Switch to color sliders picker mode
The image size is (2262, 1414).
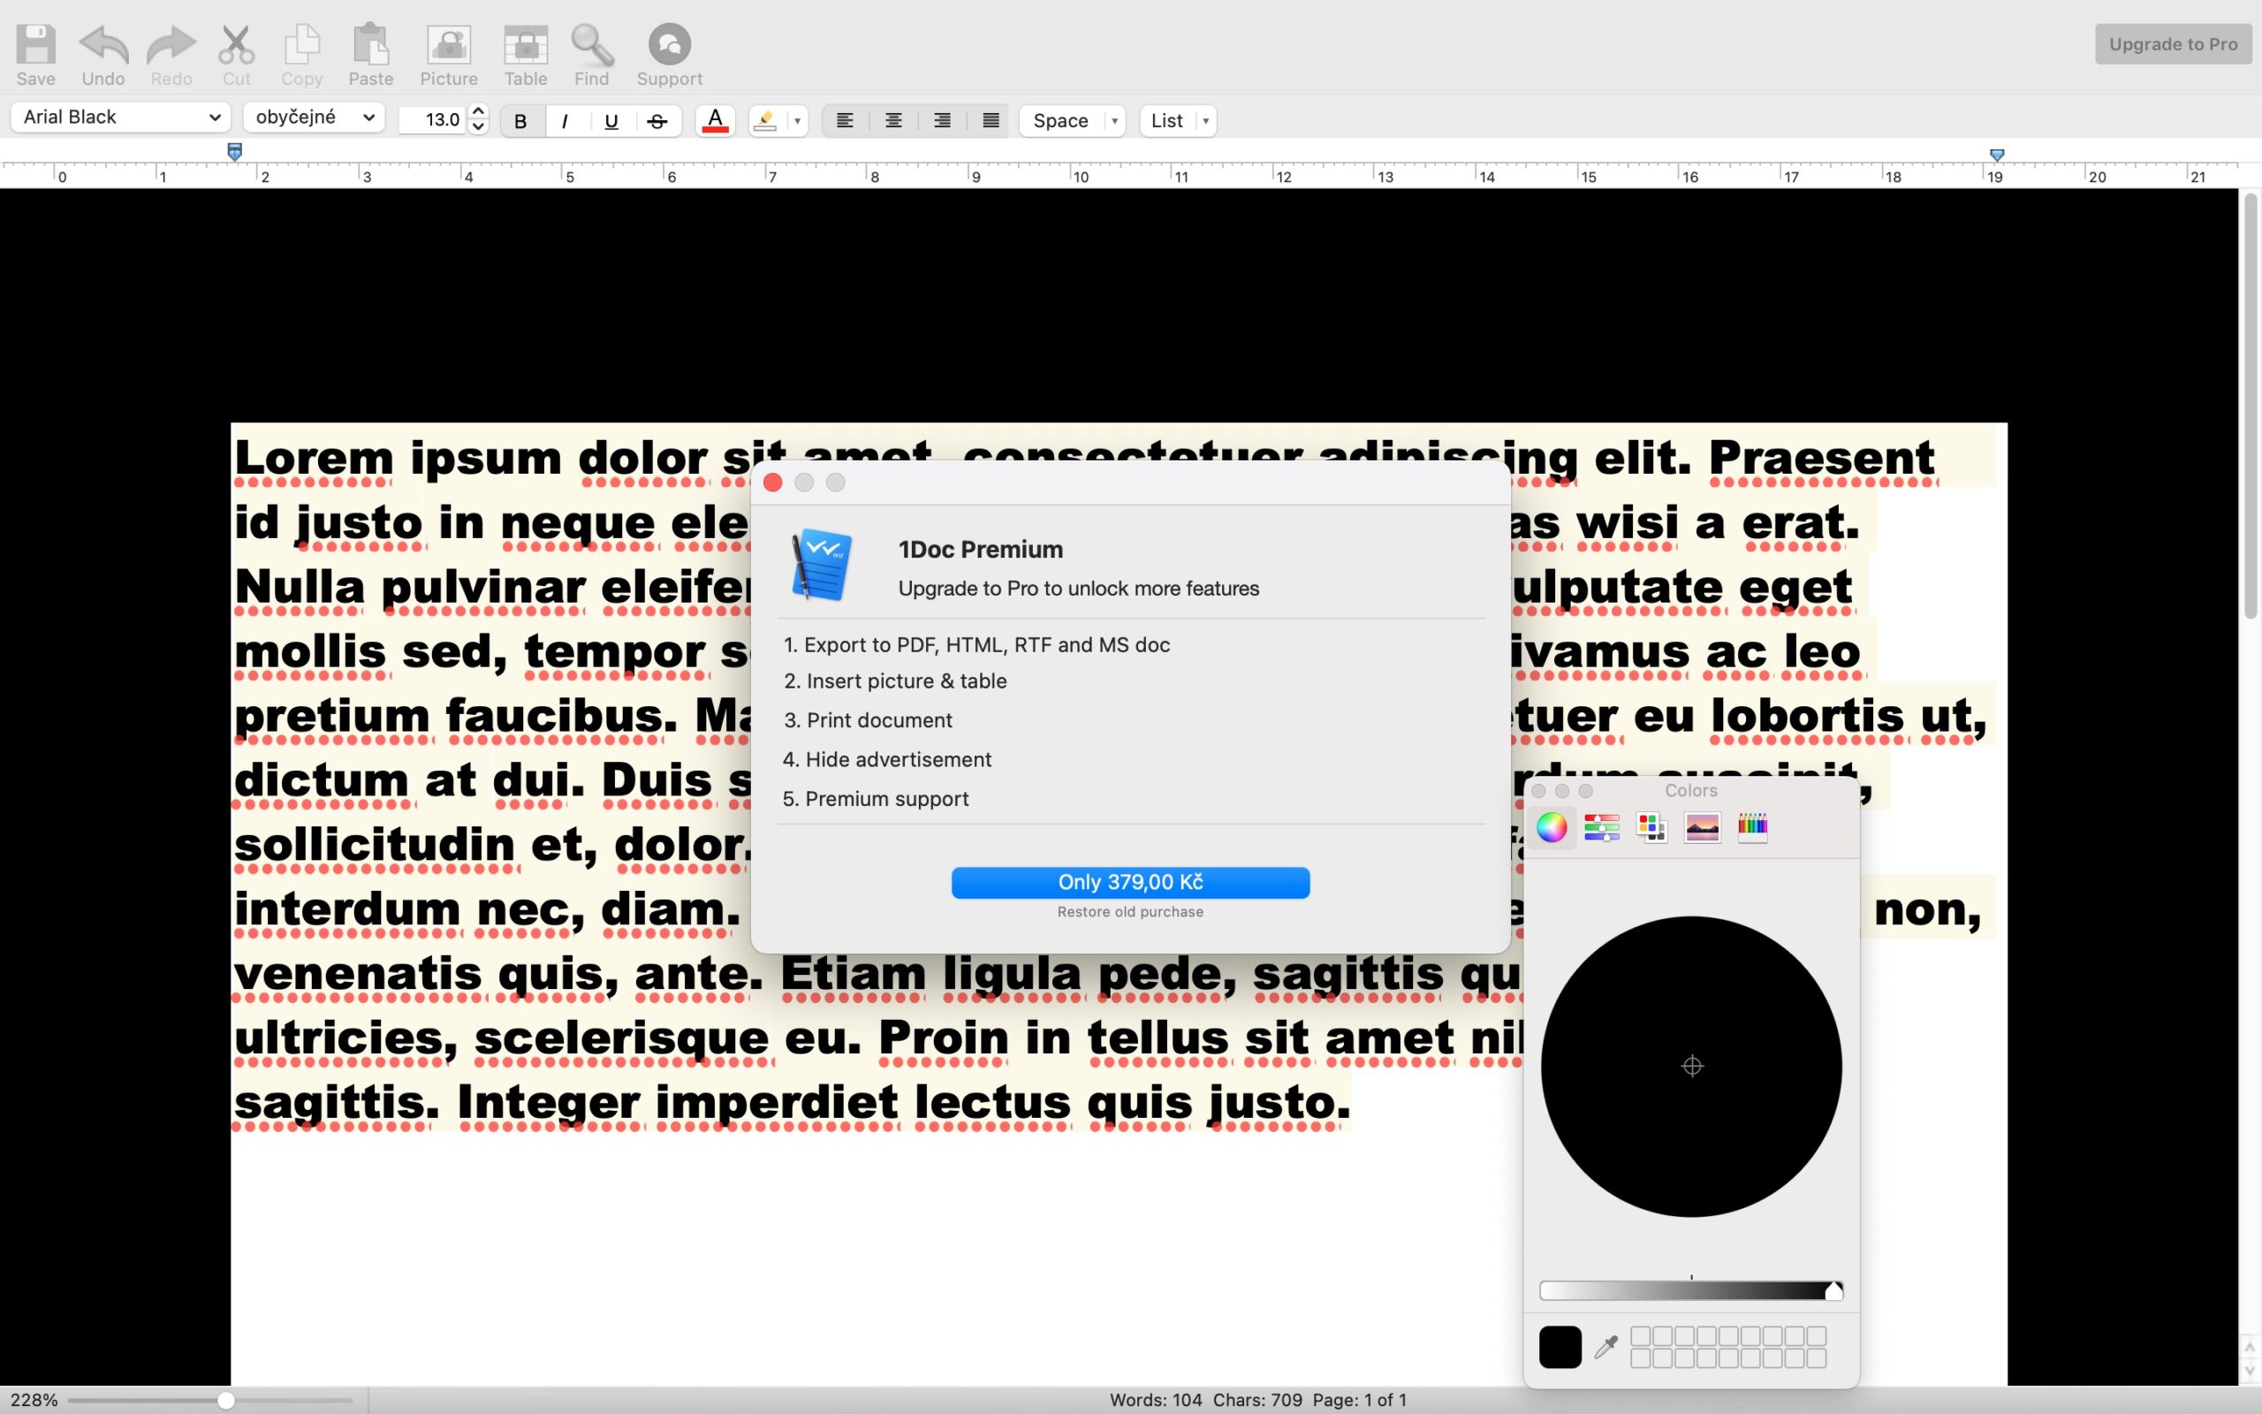(1601, 828)
